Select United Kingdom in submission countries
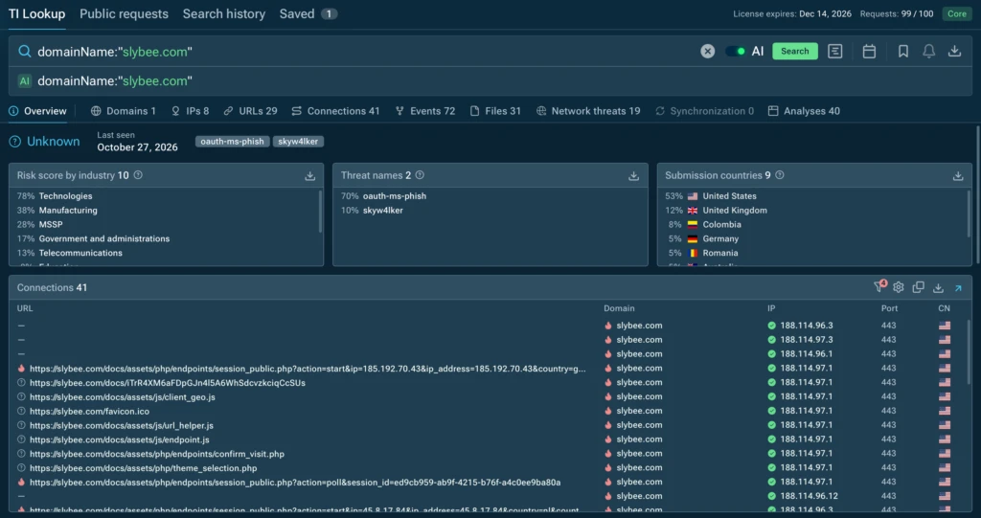 pos(735,211)
